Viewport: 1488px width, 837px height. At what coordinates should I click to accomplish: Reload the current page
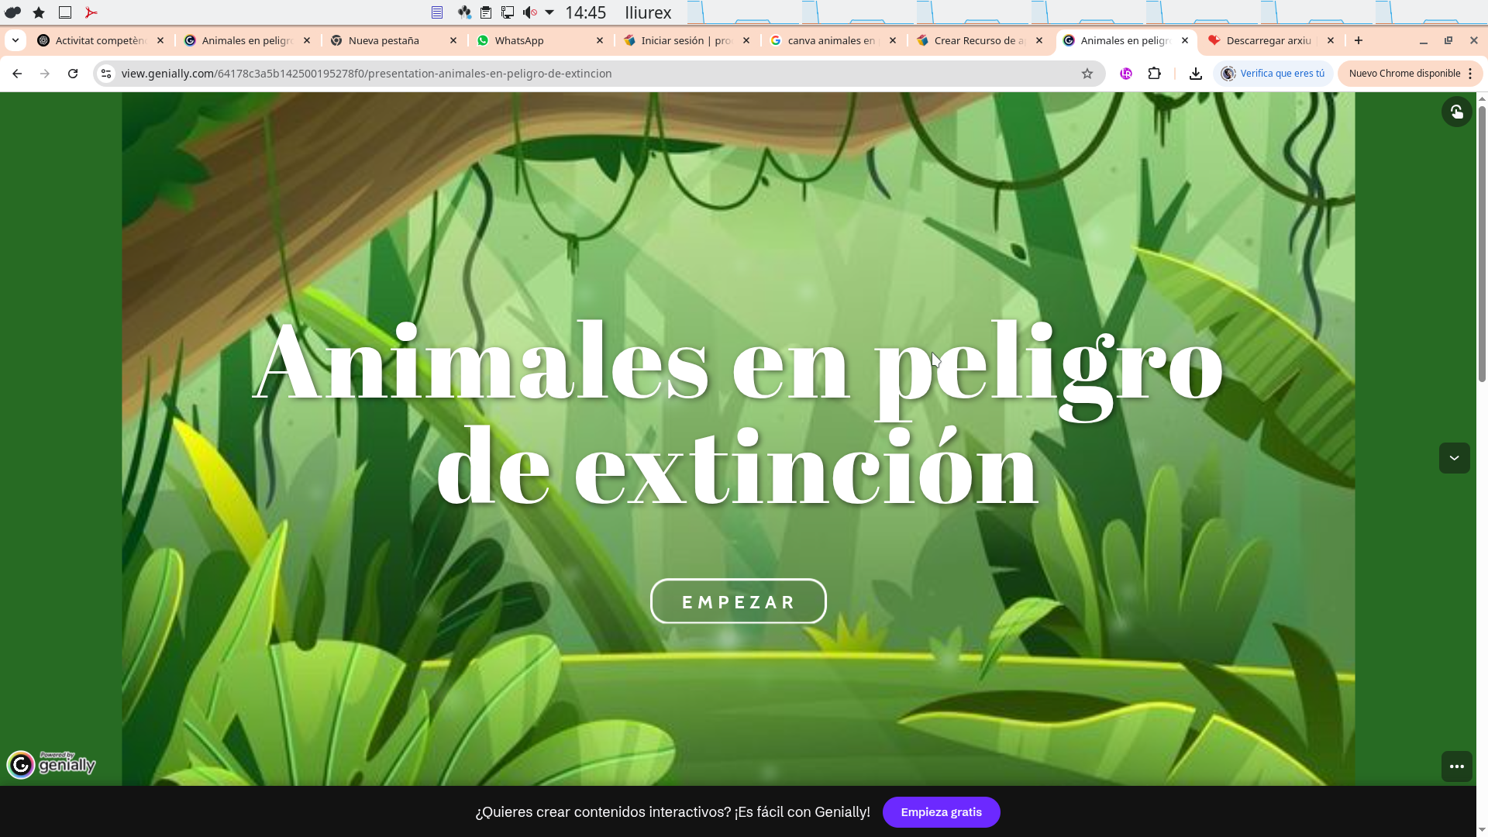(x=73, y=74)
